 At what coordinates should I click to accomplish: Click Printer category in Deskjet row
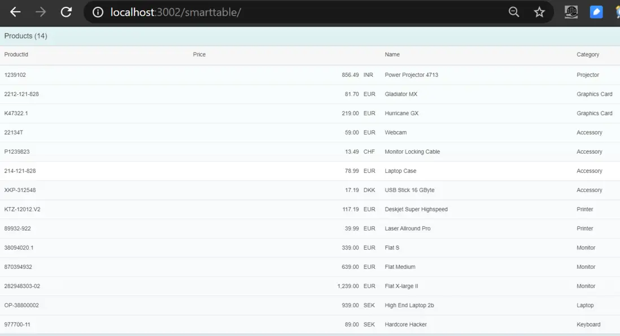[584, 209]
